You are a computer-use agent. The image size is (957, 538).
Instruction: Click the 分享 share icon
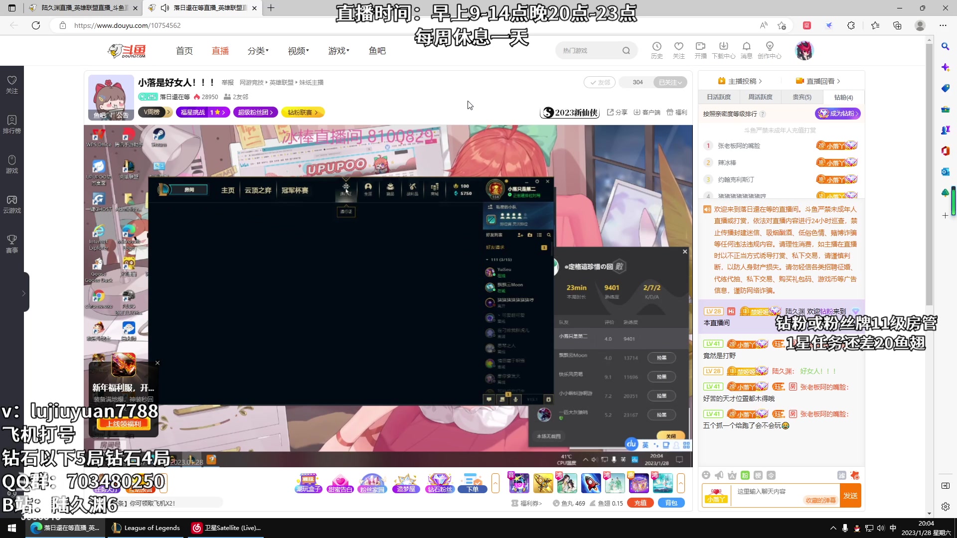coord(617,112)
